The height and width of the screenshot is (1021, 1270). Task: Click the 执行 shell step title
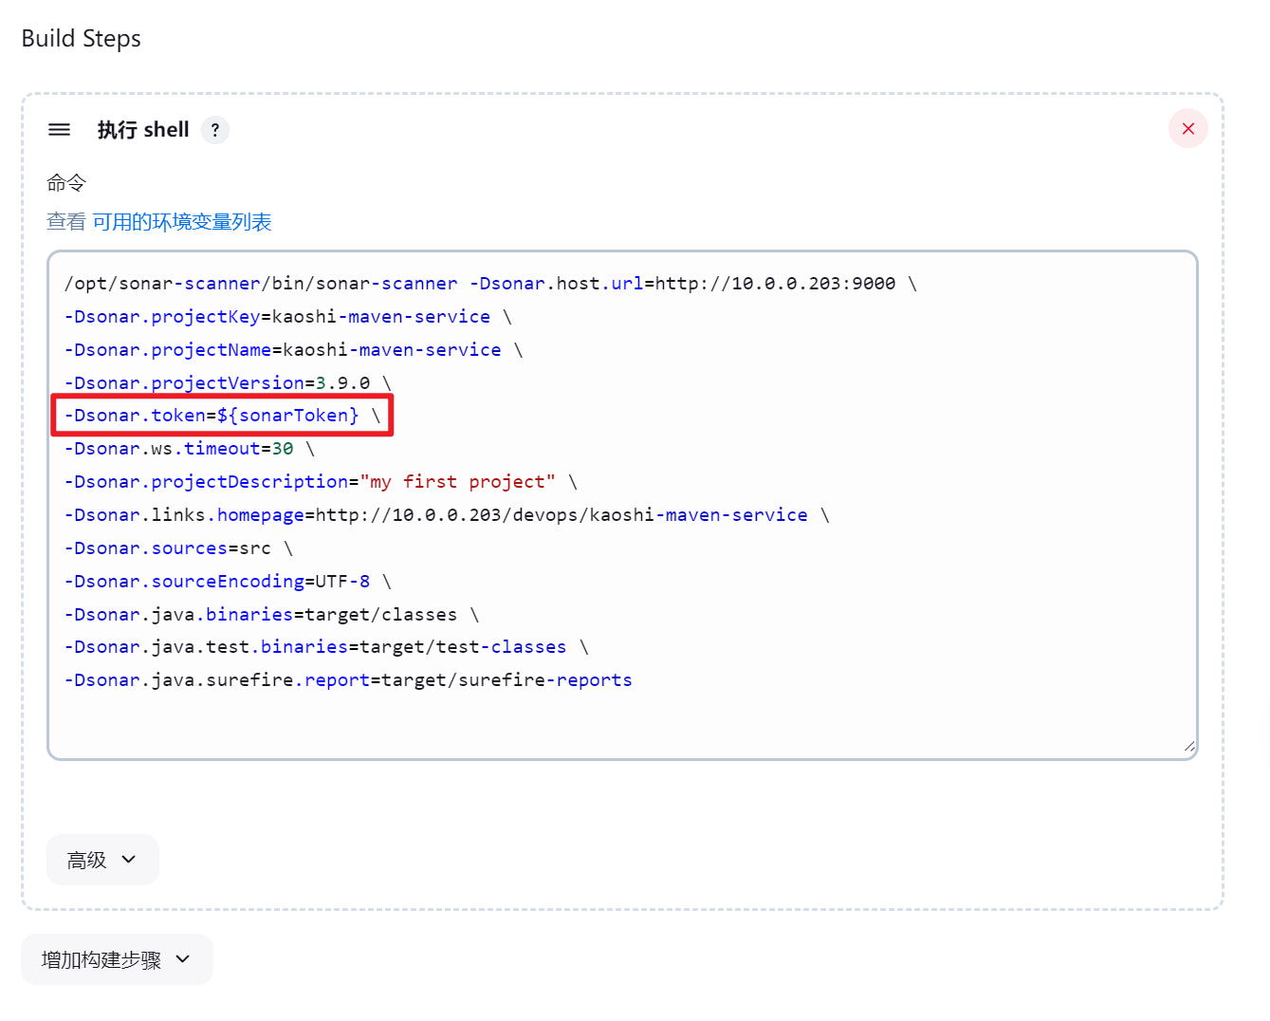143,130
